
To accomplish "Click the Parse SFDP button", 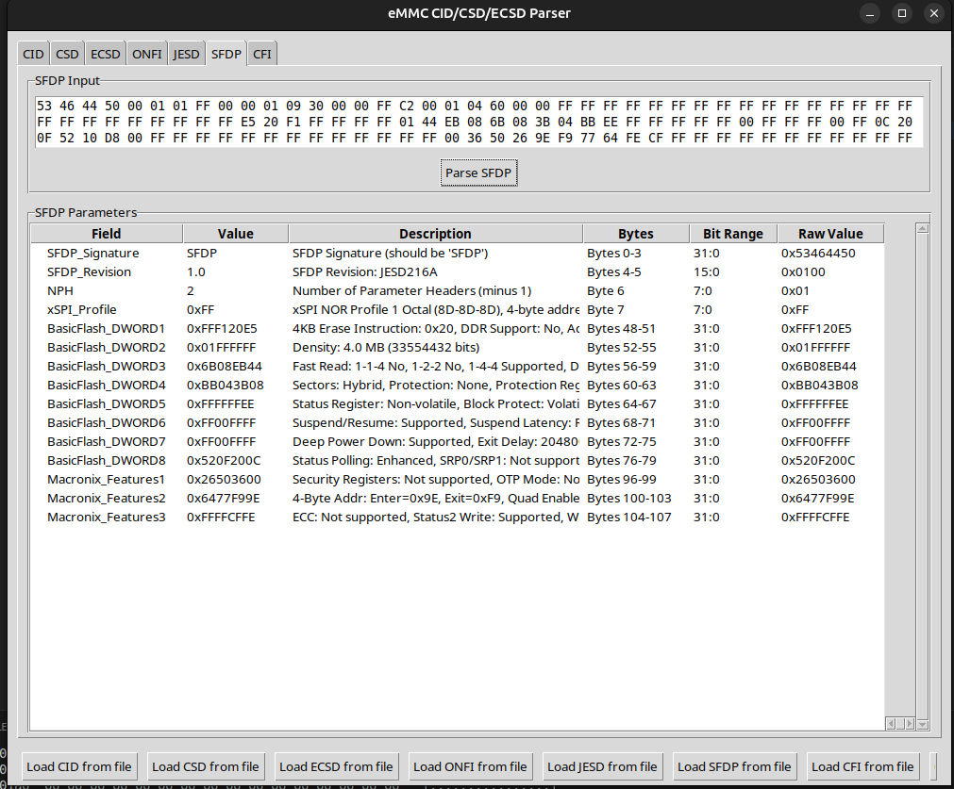I will tap(478, 173).
